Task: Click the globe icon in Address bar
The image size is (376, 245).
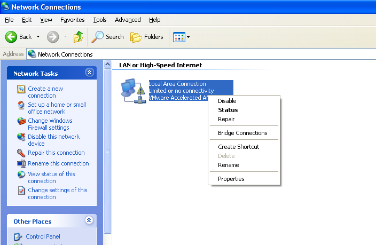Action: pyautogui.click(x=32, y=54)
